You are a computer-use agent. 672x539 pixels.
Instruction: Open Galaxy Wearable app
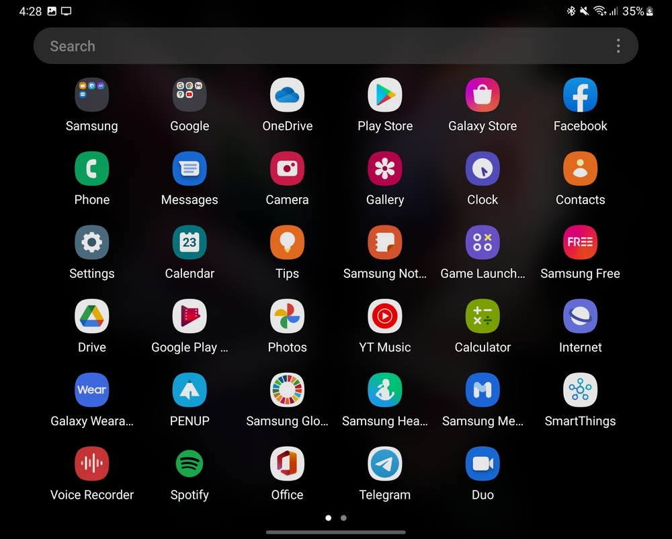(x=91, y=390)
